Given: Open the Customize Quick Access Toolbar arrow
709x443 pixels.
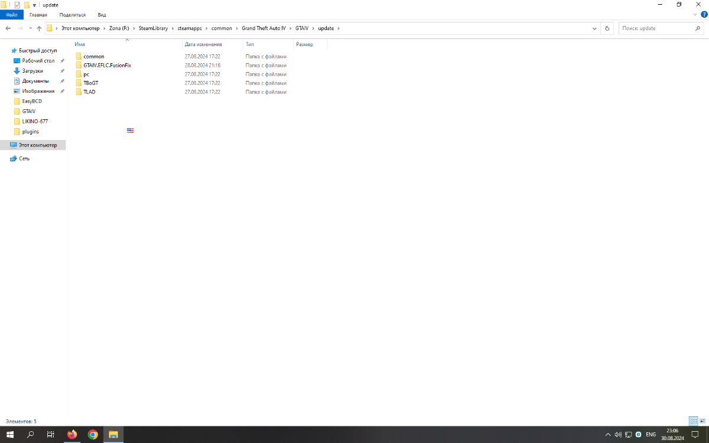Looking at the screenshot, I should [x=34, y=5].
